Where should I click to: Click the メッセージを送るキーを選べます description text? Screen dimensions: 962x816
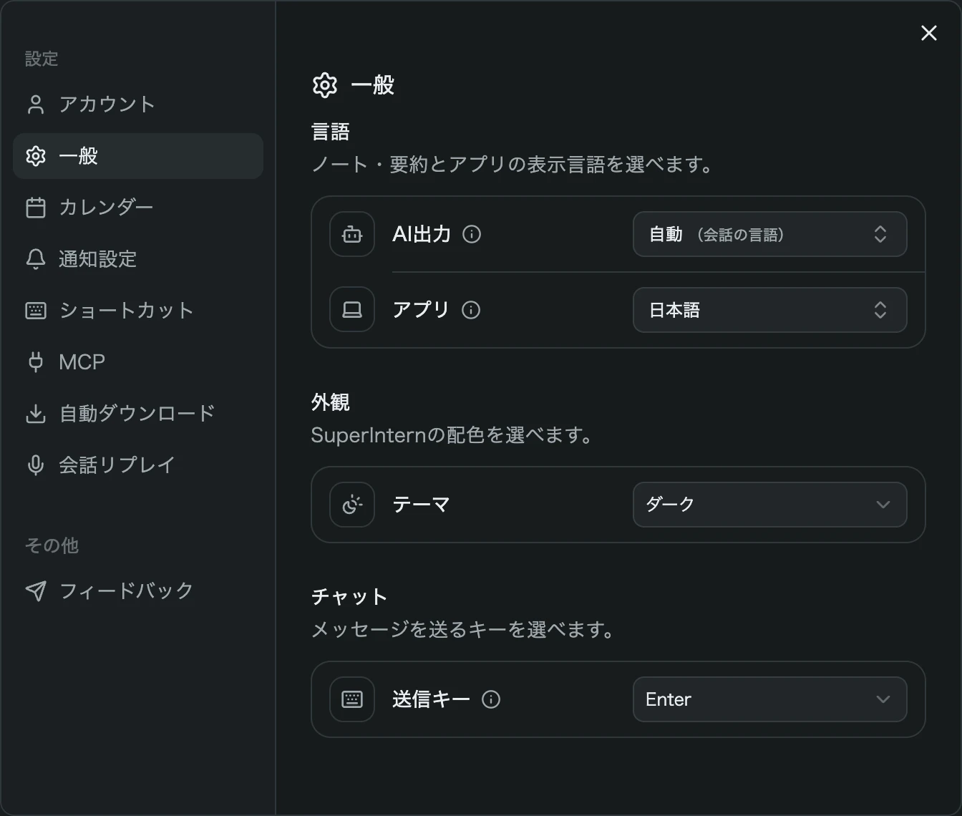pos(463,630)
